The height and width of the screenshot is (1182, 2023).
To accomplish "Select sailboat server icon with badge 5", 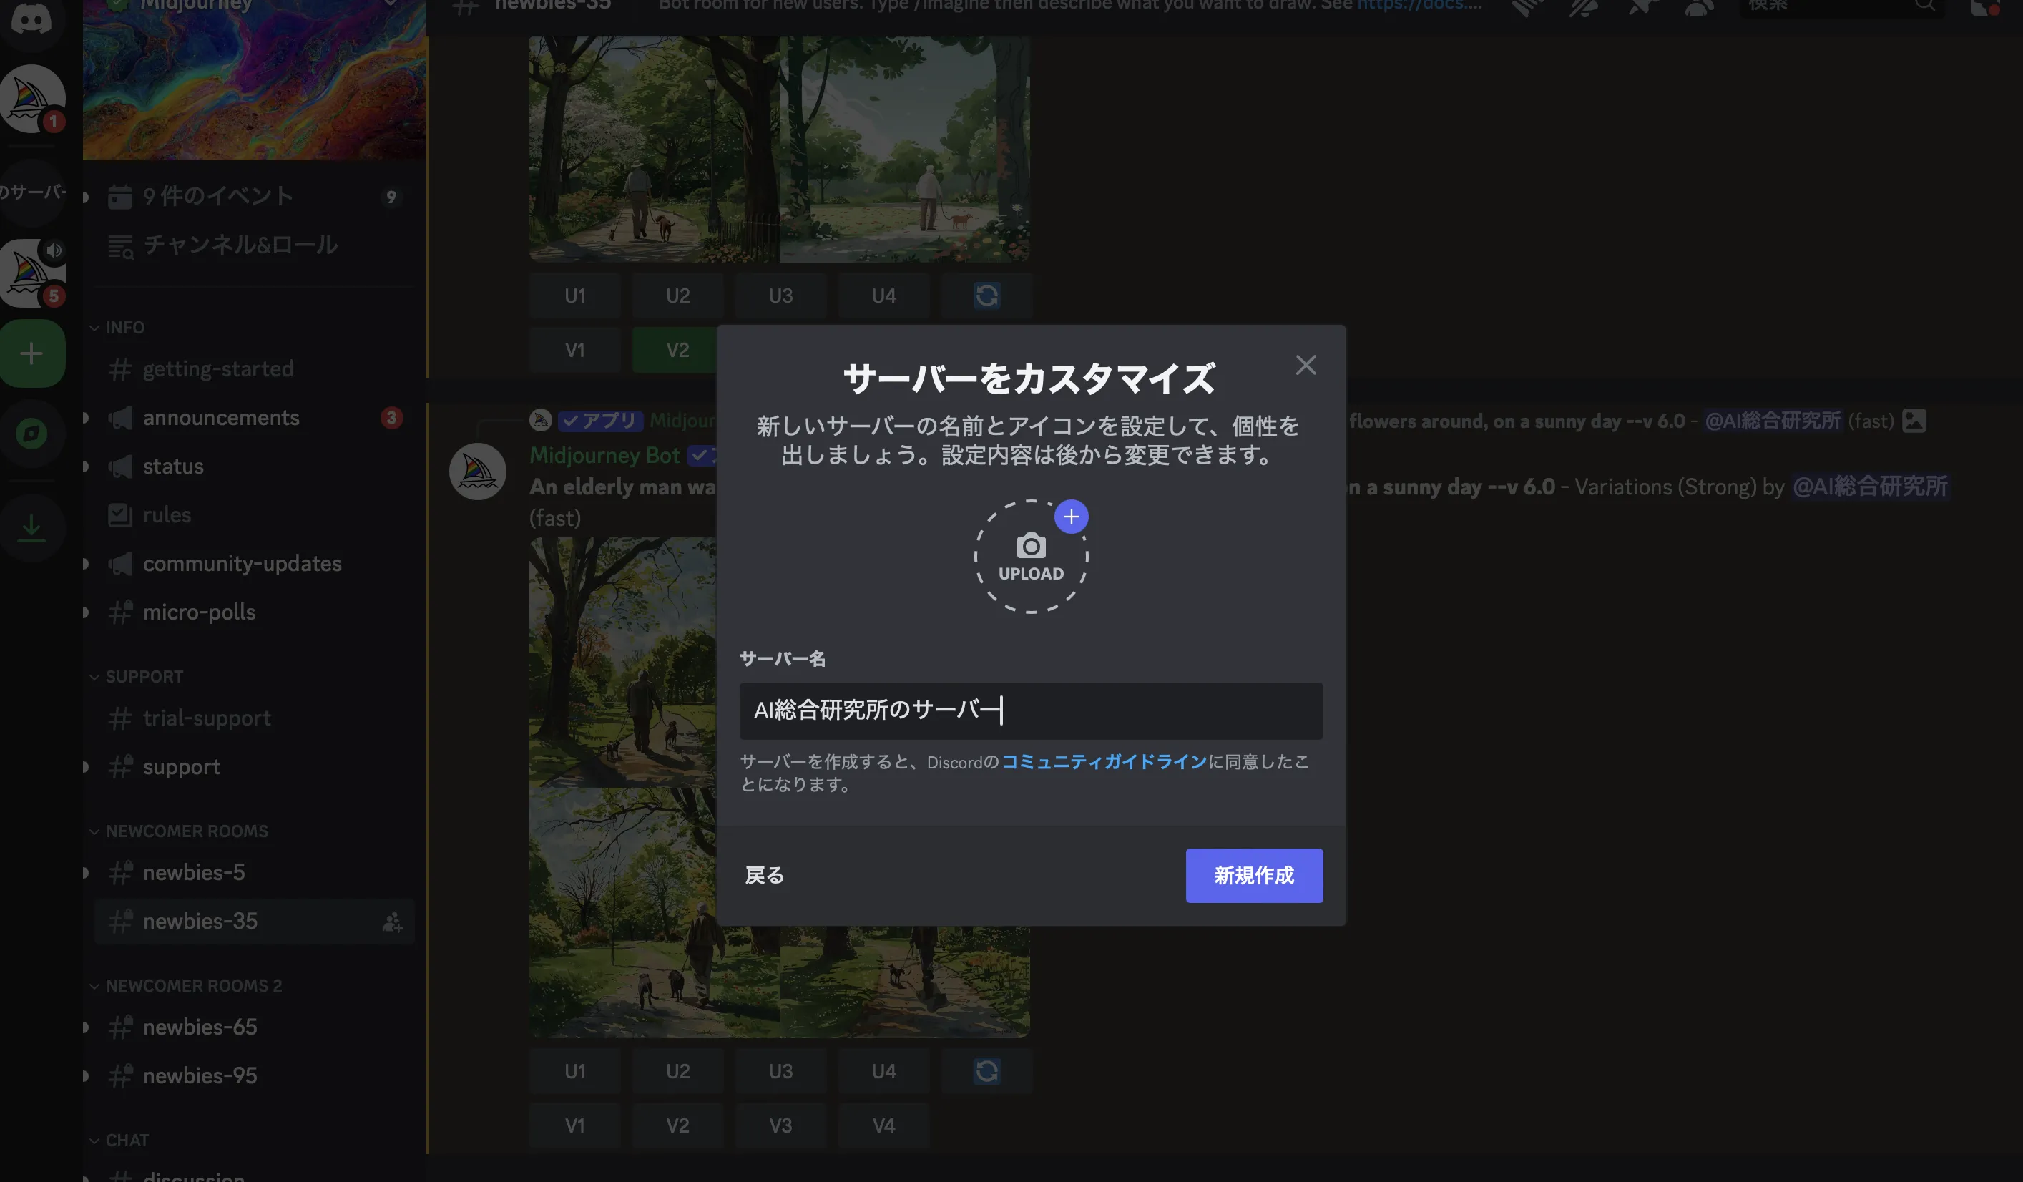I will click(32, 273).
